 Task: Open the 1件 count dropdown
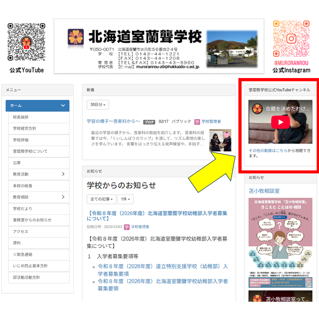(125, 199)
